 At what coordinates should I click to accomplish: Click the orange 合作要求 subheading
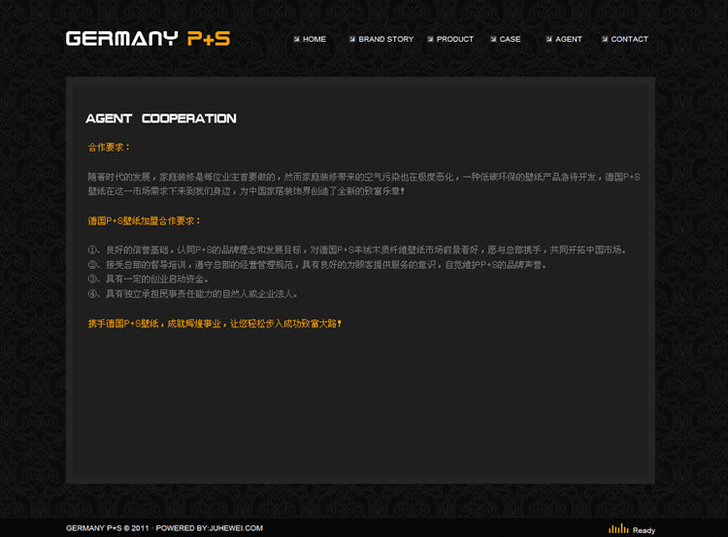pos(109,148)
